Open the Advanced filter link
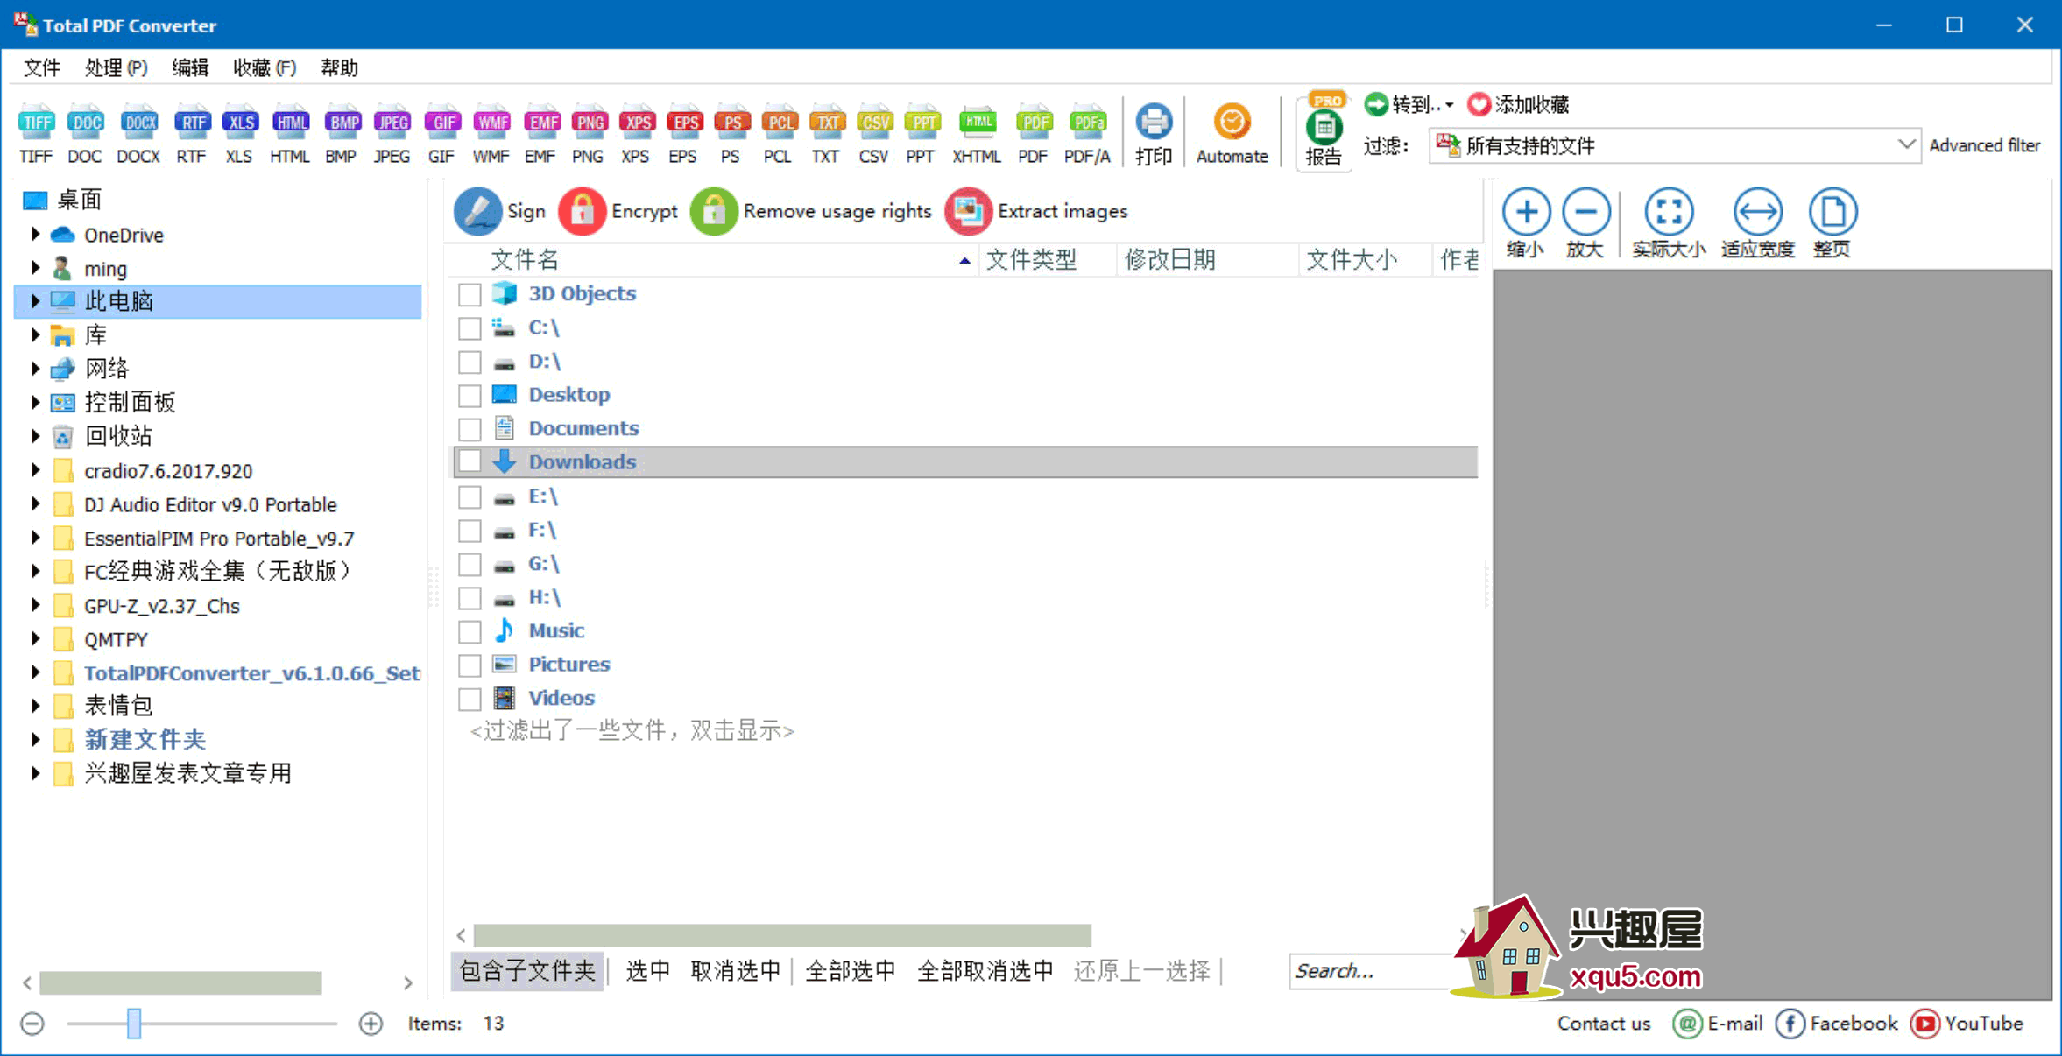Screen dimensions: 2062x1056 click(x=1984, y=145)
